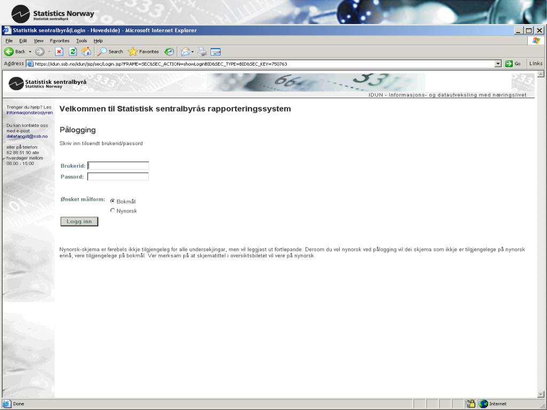This screenshot has width=547, height=410.
Task: Expand the address bar dropdown arrow
Action: (x=498, y=64)
